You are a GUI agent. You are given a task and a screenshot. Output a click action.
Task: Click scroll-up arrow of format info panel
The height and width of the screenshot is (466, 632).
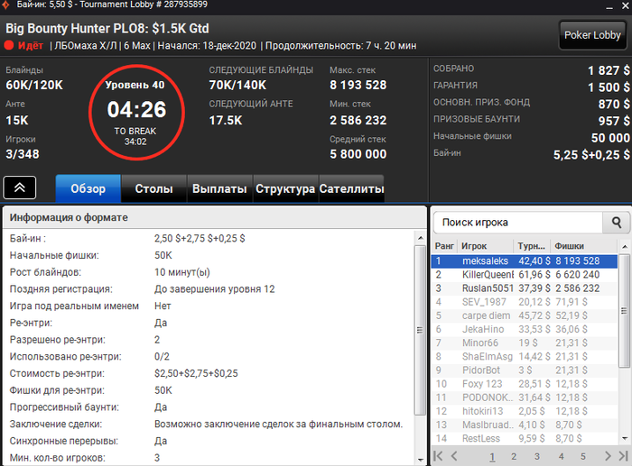click(x=421, y=238)
